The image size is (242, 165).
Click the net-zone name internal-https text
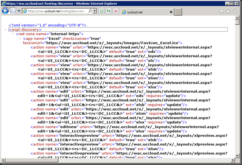tap(50, 34)
